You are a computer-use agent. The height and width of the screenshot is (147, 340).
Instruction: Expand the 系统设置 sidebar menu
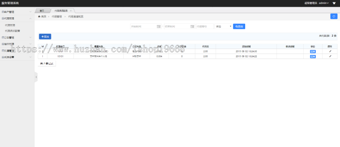coord(17,57)
